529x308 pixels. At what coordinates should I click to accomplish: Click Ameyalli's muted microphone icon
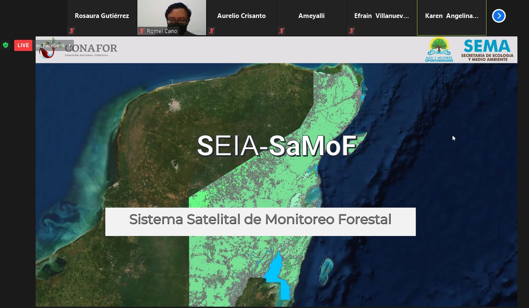click(281, 31)
